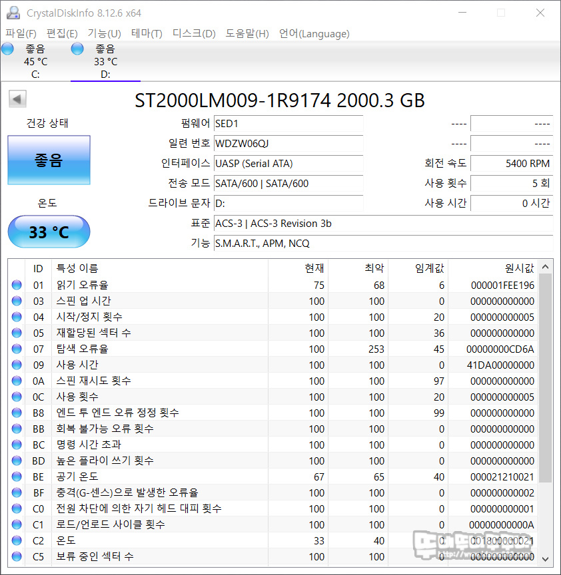Viewport: 561px width, 575px height.
Task: Click the status orb for 04 시작/정지 횟수
Action: coord(17,317)
